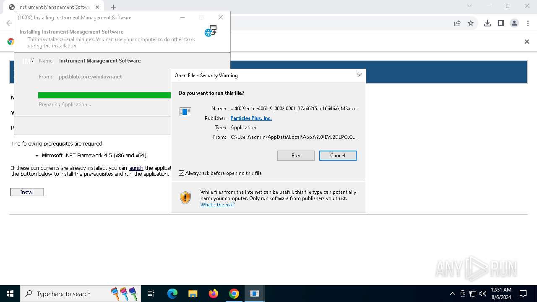The image size is (537, 302).
Task: Cancel the security warning dialog
Action: (x=338, y=156)
